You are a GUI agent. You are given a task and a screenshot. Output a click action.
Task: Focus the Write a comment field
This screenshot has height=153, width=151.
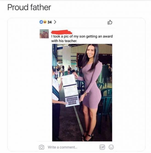(62, 147)
